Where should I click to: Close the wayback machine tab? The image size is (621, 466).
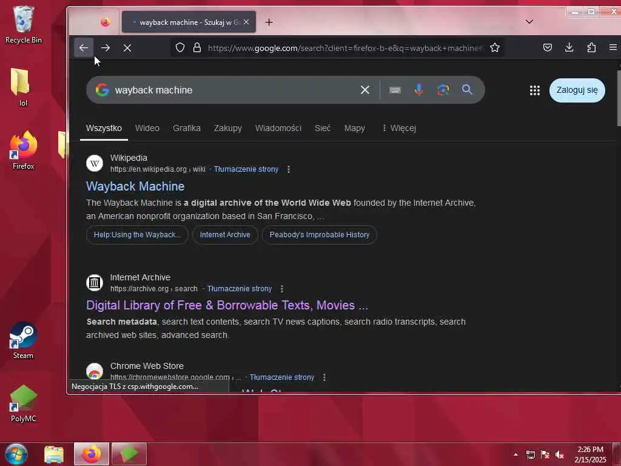246,22
